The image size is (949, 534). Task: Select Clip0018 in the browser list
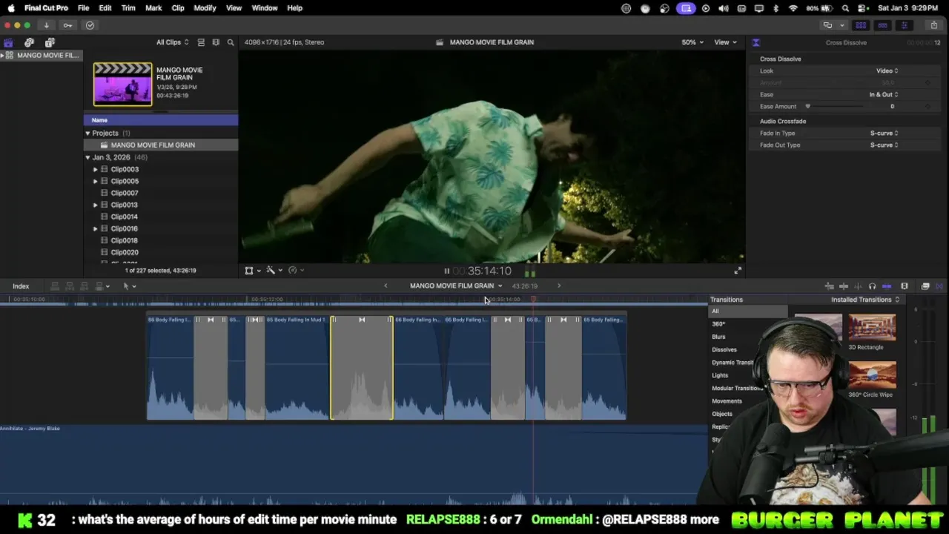[124, 240]
